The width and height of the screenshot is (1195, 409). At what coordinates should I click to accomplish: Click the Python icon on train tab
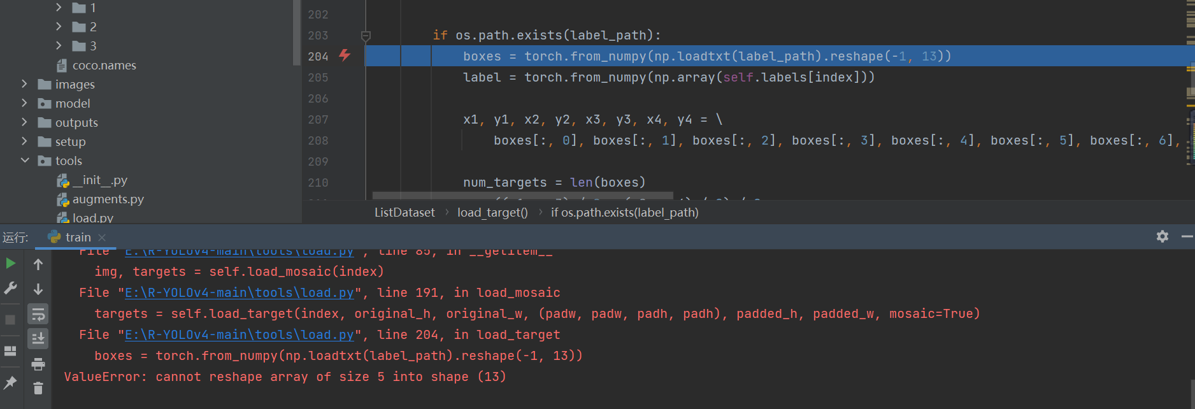[54, 237]
